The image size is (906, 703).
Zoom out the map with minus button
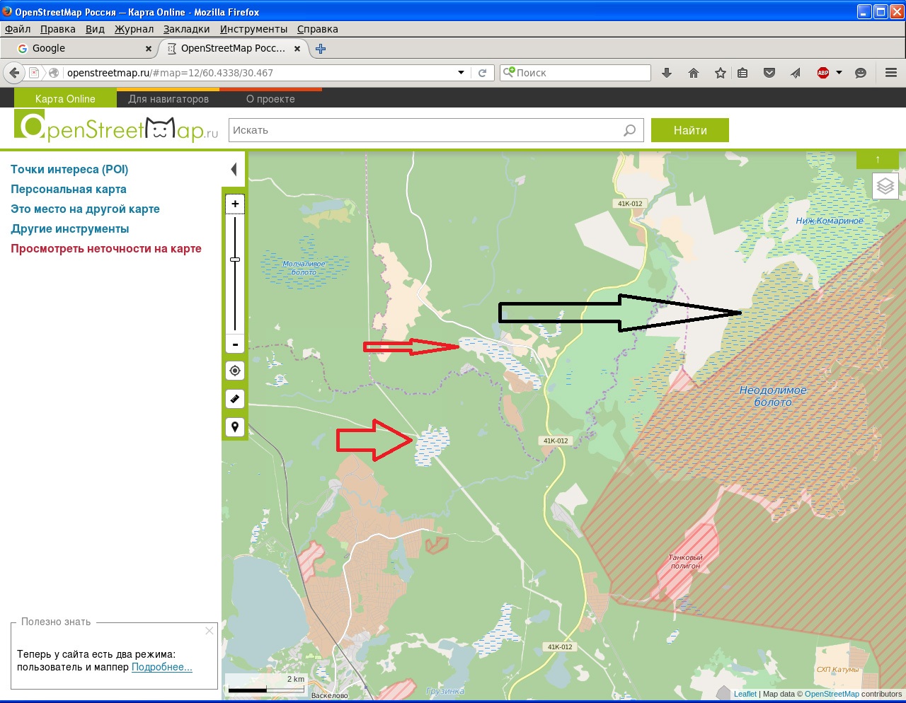pos(235,344)
